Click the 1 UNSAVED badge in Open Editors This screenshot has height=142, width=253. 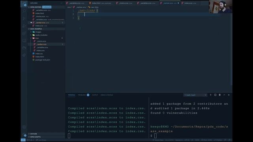(x=47, y=7)
